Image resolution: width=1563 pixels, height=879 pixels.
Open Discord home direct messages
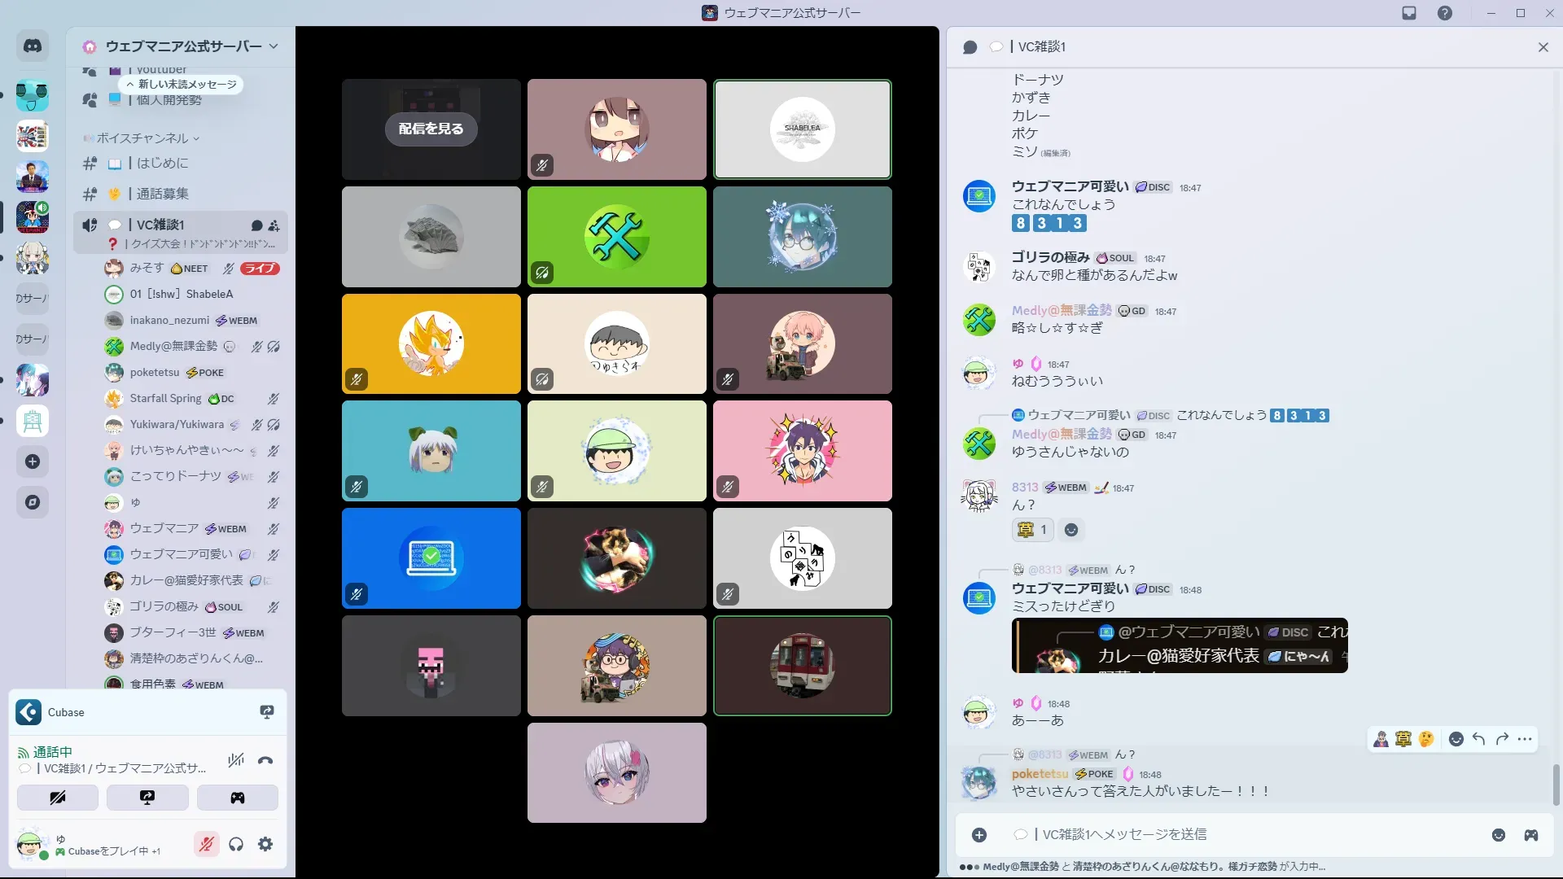[x=33, y=46]
